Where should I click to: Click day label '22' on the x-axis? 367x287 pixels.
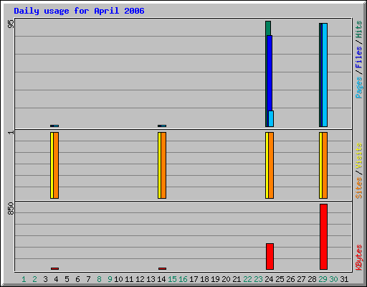[247, 279]
